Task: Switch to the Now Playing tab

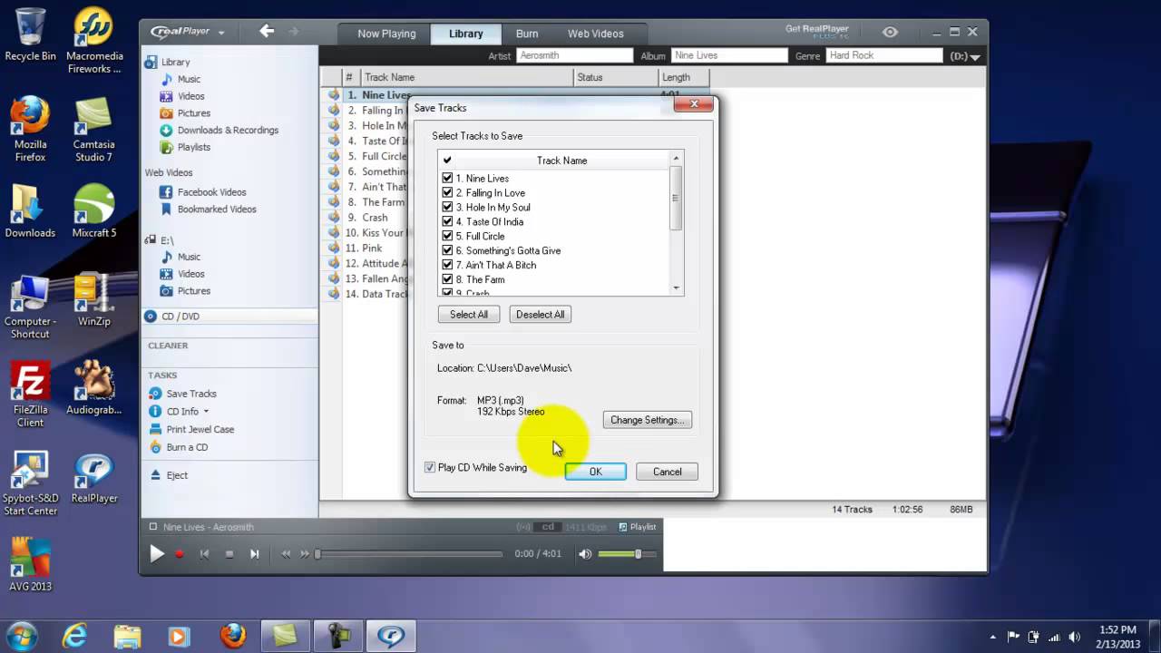Action: (x=386, y=34)
